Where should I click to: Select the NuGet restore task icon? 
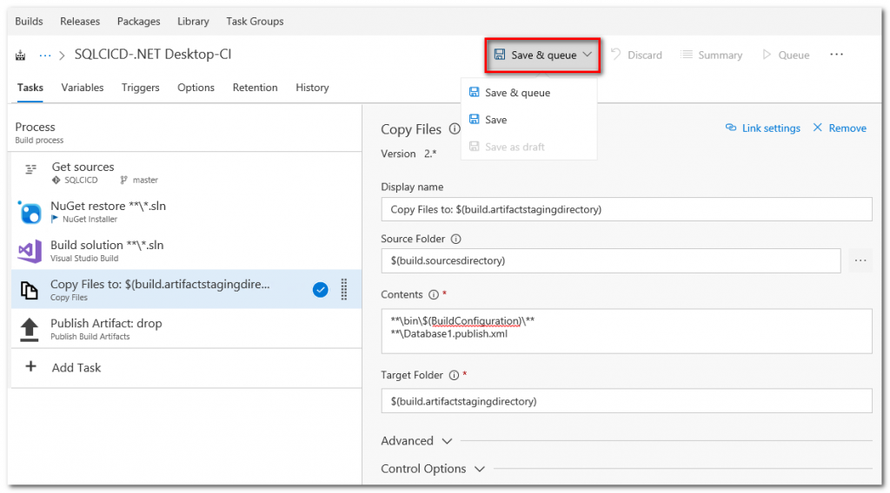[30, 212]
